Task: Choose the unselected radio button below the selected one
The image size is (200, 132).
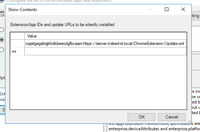Action: click(x=2, y=50)
